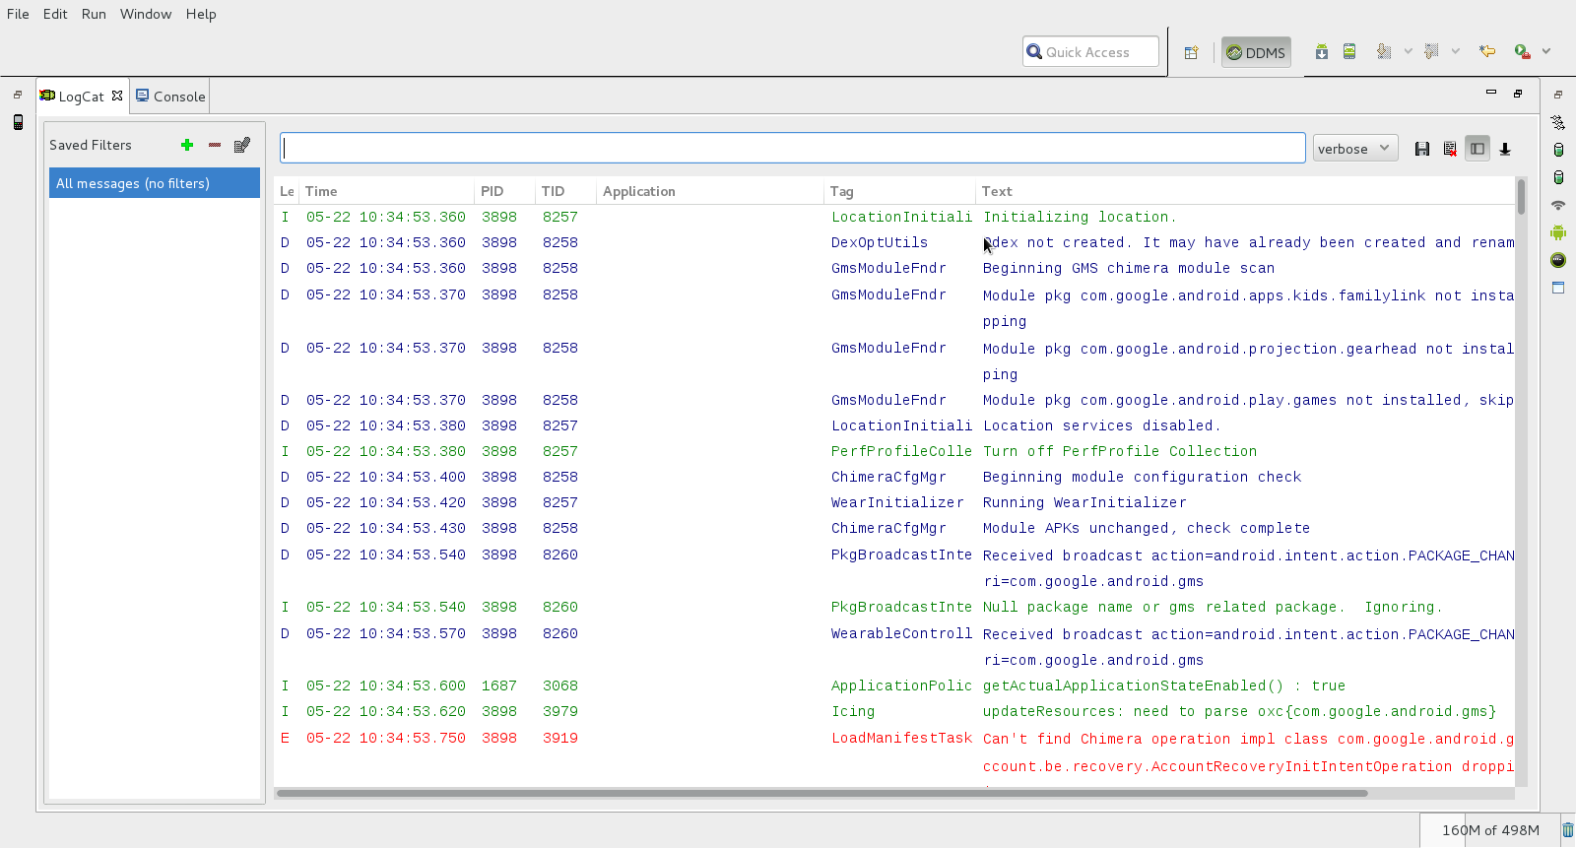This screenshot has height=848, width=1576.
Task: Open the Android Virtual Device Manager icon
Action: 1349,51
